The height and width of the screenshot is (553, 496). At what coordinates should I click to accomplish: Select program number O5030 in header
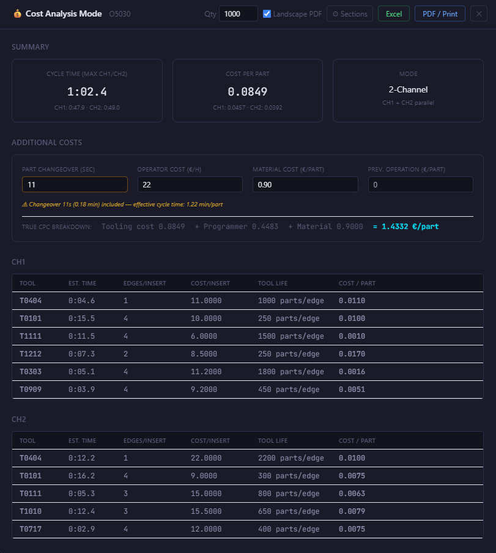click(x=120, y=13)
